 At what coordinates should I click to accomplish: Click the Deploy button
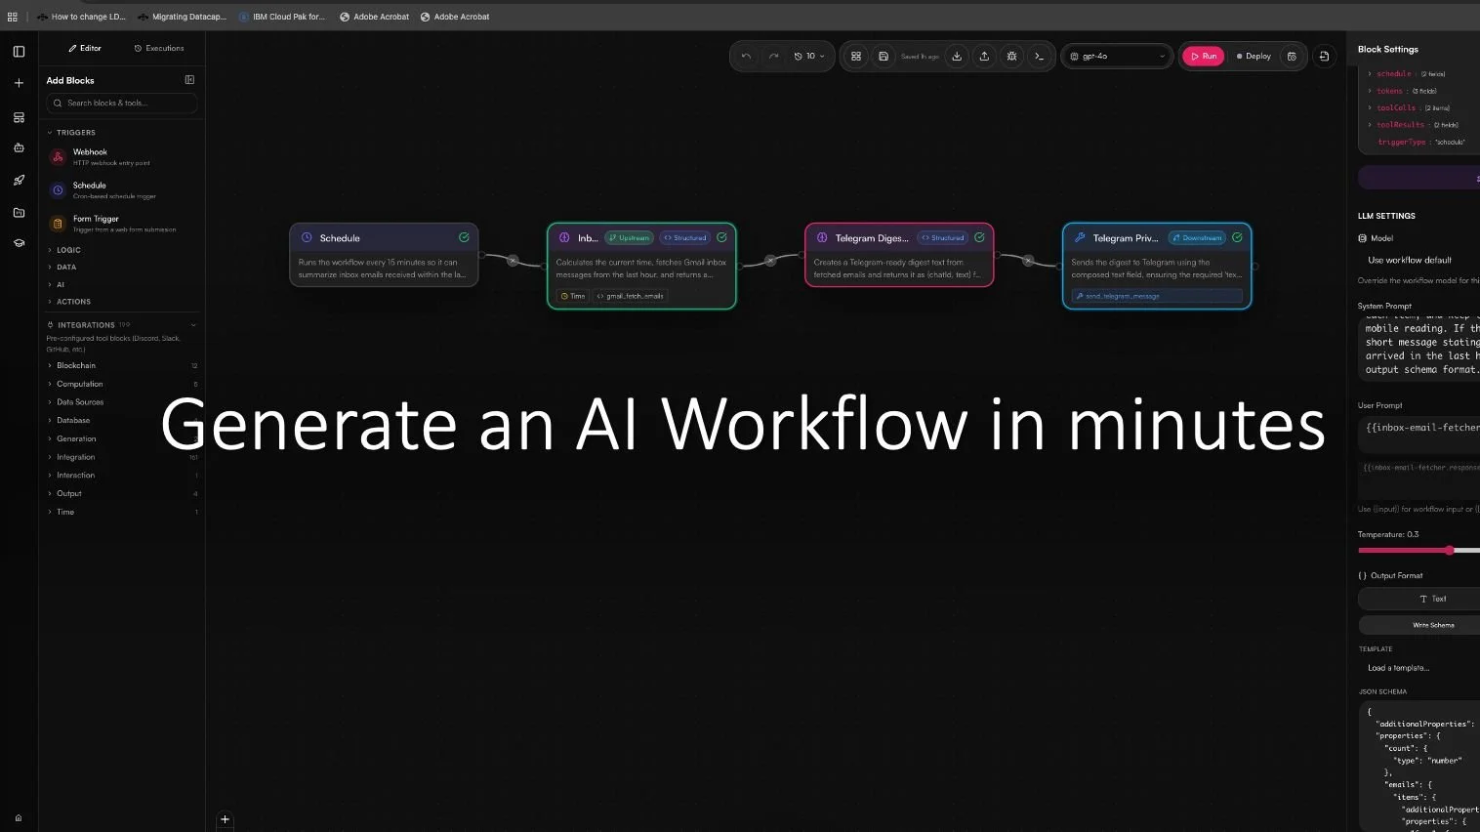[1254, 56]
